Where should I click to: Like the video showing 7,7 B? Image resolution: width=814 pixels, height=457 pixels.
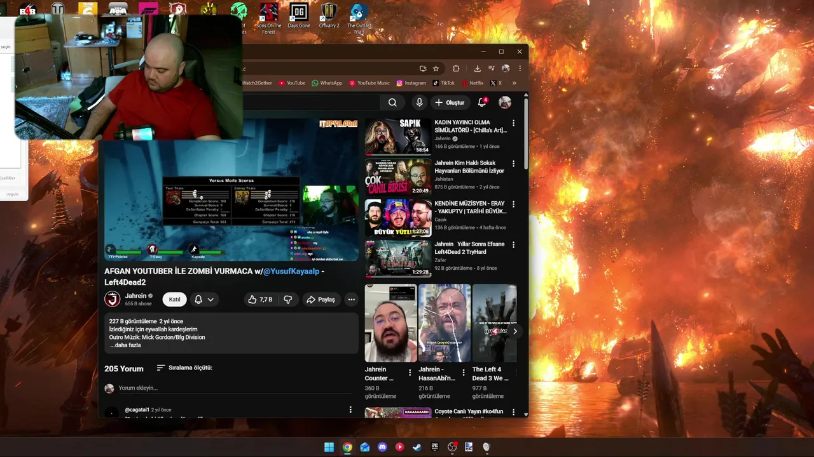pos(260,300)
